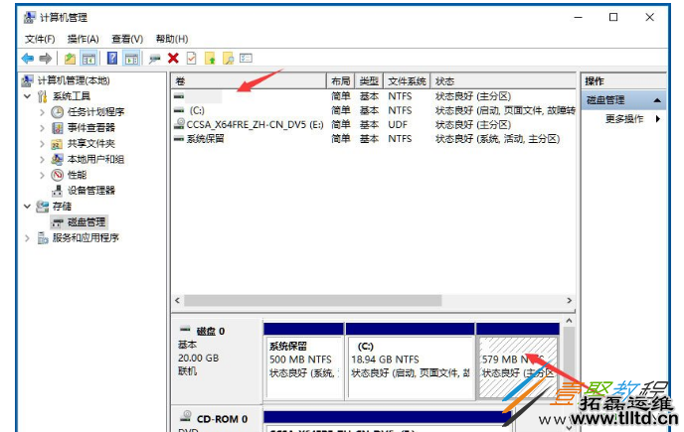The image size is (684, 432).
Task: Click the Shared Folders icon
Action: (57, 144)
